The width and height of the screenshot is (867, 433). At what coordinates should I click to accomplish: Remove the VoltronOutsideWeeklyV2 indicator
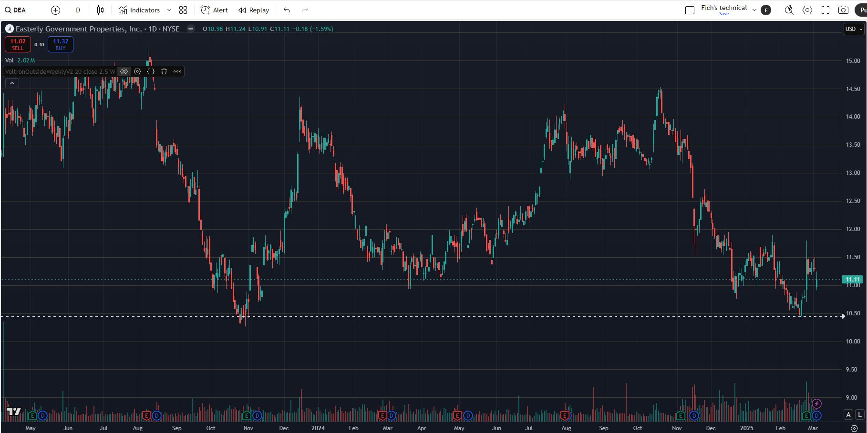(164, 71)
